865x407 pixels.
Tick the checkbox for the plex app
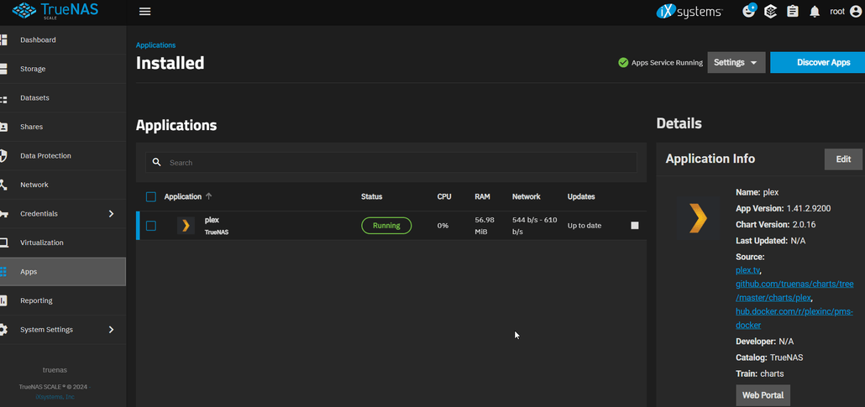[x=151, y=226]
